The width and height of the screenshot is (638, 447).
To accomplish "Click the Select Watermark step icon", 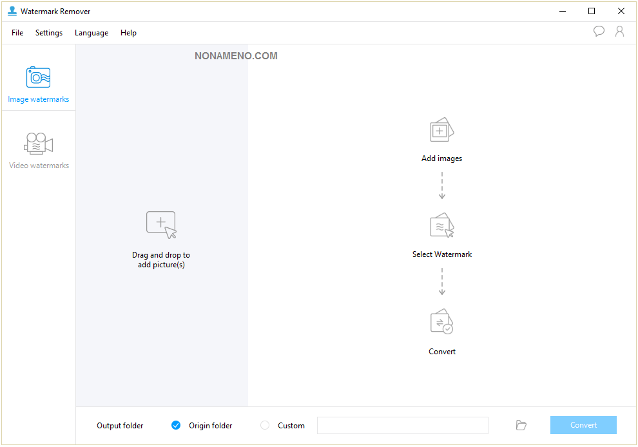I will tap(441, 226).
